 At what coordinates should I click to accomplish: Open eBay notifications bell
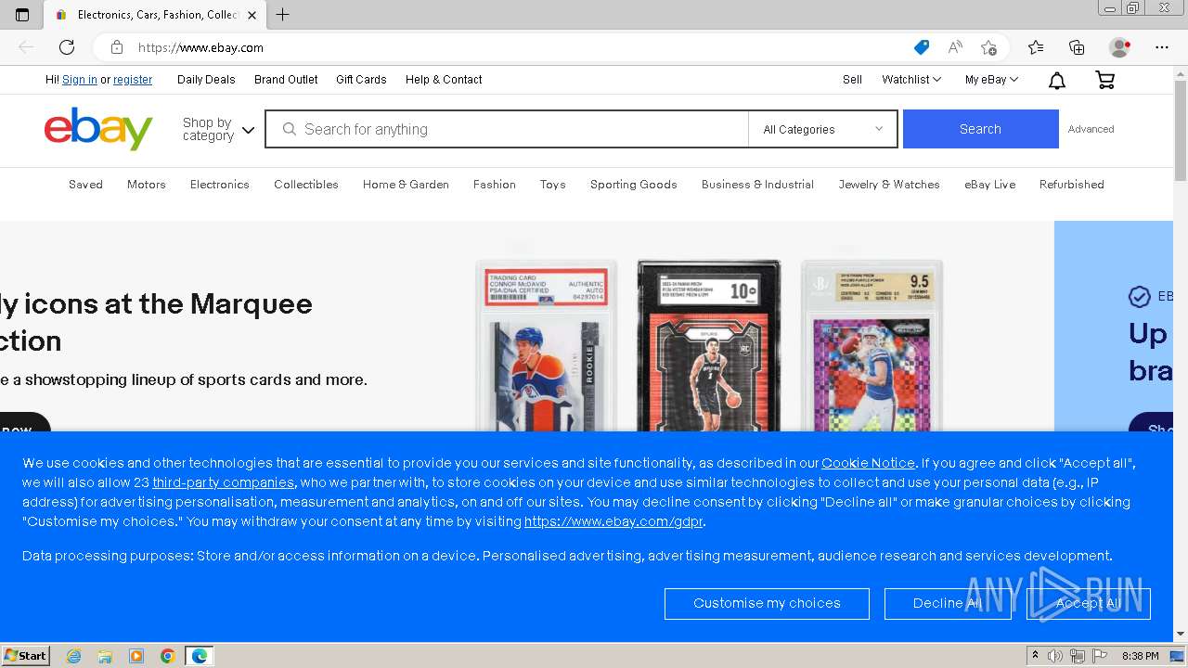1057,81
